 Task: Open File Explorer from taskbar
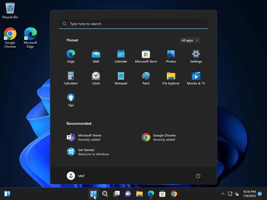click(x=139, y=194)
